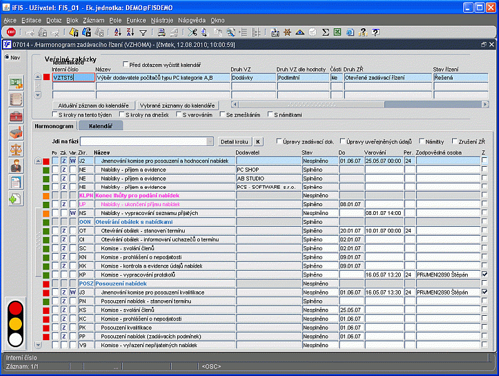
Task: Open the 'Jdi na fázi' dropdown
Action: pyautogui.click(x=210, y=142)
